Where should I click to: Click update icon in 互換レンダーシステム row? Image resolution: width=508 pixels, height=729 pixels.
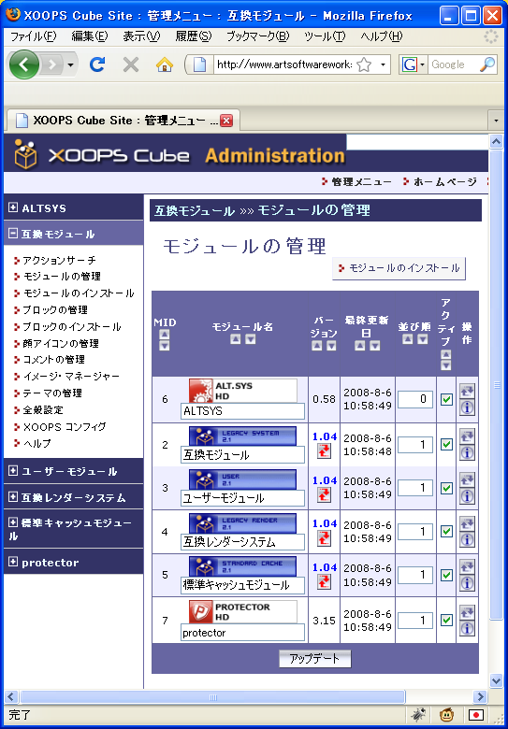click(x=467, y=523)
